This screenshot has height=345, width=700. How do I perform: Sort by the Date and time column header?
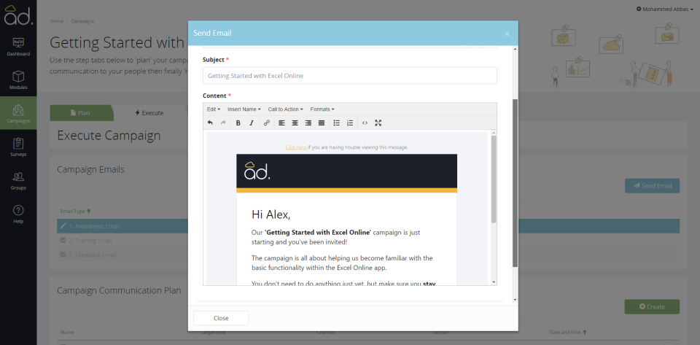point(567,332)
